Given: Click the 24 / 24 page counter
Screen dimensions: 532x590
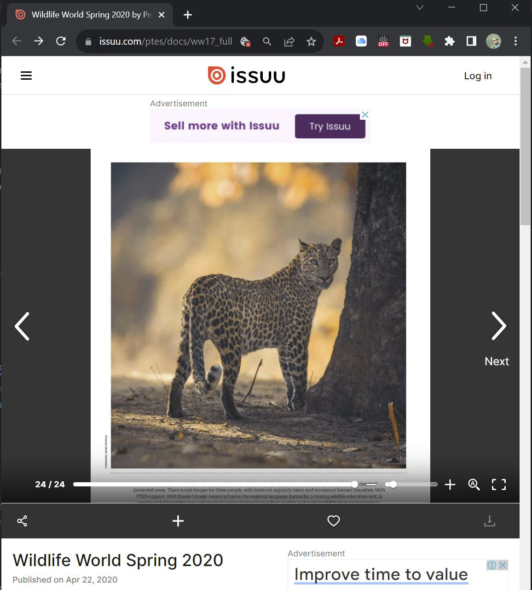Looking at the screenshot, I should pyautogui.click(x=50, y=485).
